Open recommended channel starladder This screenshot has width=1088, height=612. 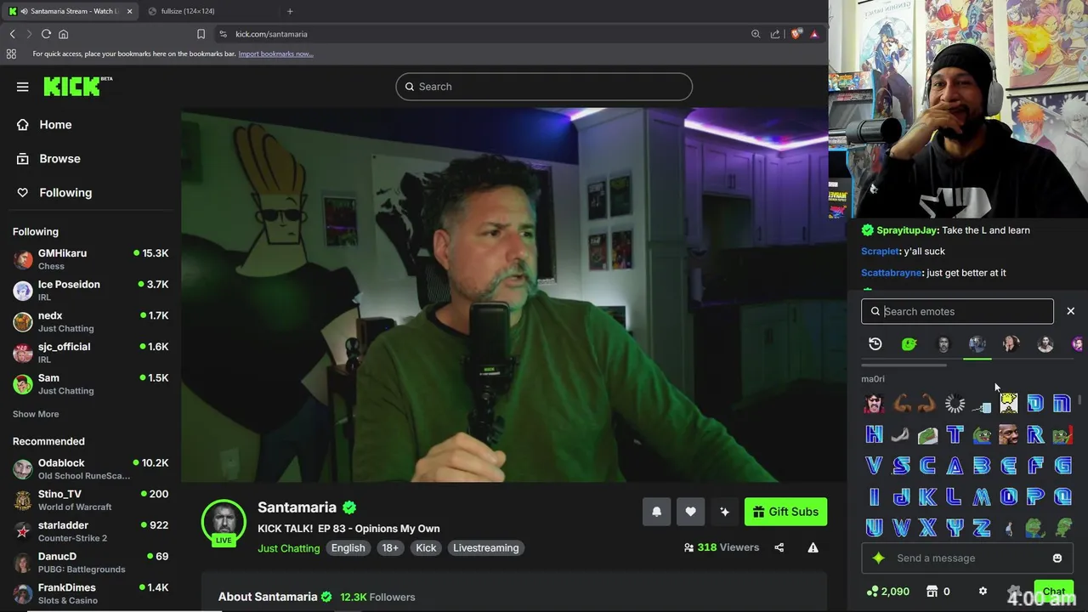pyautogui.click(x=90, y=531)
